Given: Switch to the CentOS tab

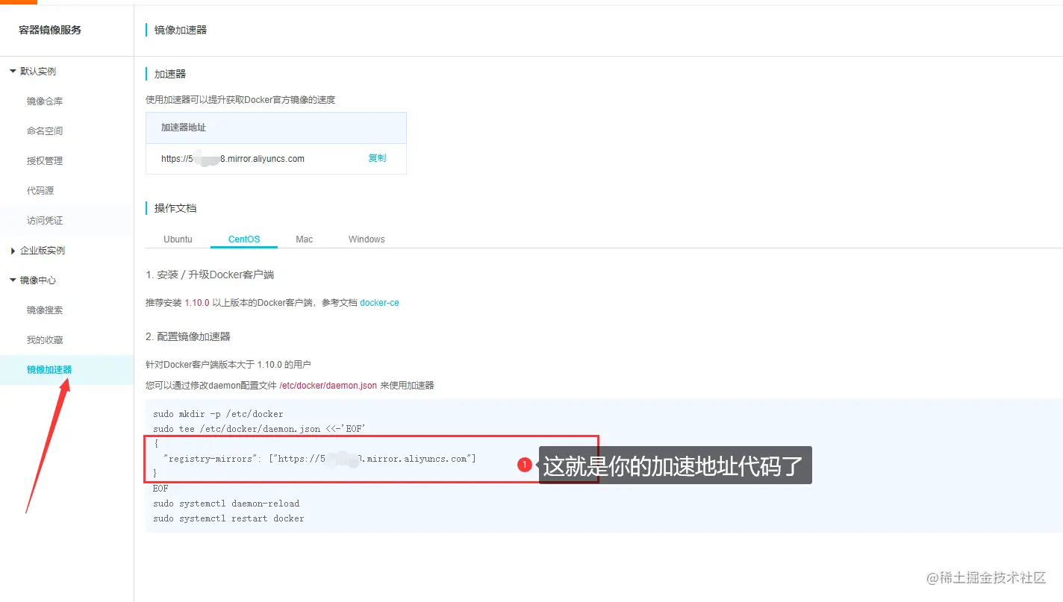Looking at the screenshot, I should pyautogui.click(x=244, y=239).
